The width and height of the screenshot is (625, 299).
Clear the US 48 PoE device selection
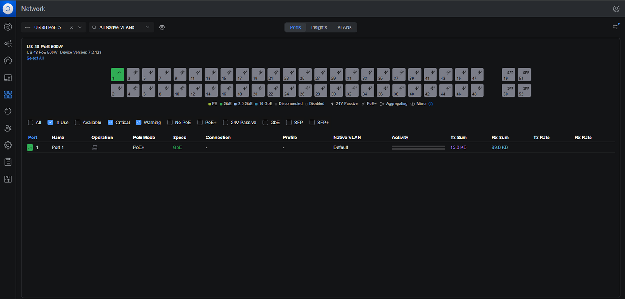click(x=71, y=27)
